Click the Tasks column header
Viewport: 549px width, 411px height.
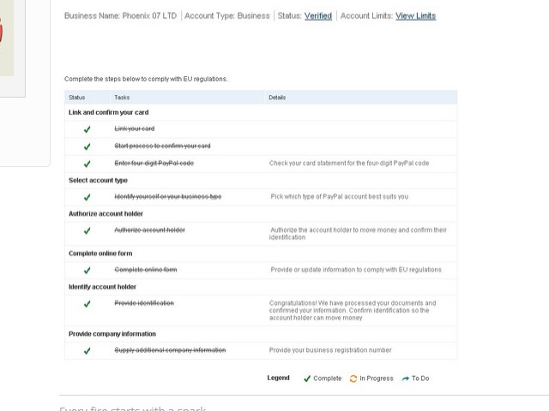tap(122, 98)
